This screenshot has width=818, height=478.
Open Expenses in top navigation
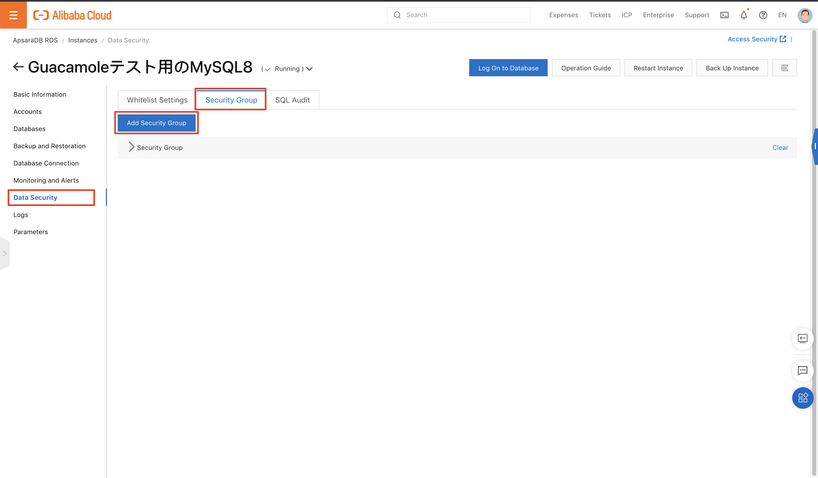(564, 15)
